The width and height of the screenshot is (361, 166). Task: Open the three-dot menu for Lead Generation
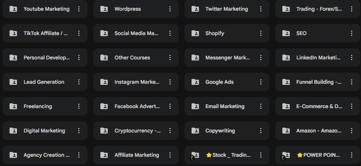(x=79, y=82)
